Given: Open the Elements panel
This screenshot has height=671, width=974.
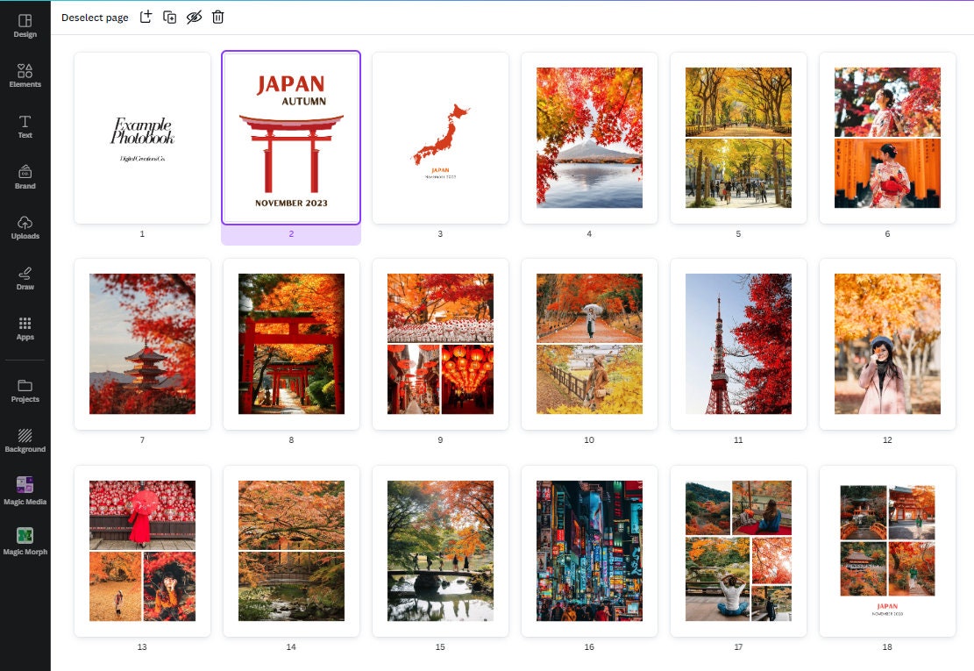Looking at the screenshot, I should pos(25,75).
